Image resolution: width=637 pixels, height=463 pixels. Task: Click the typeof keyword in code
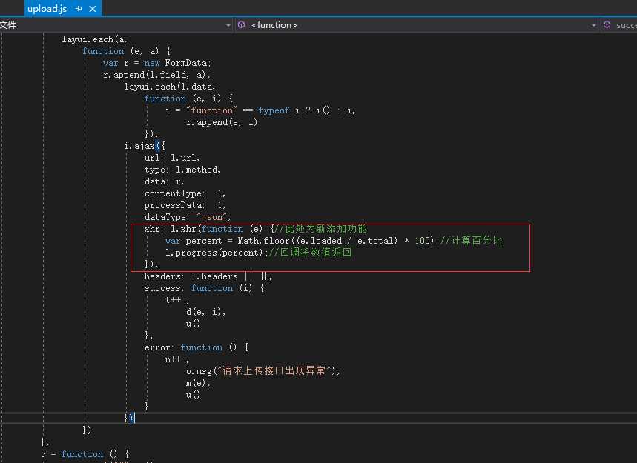point(274,110)
